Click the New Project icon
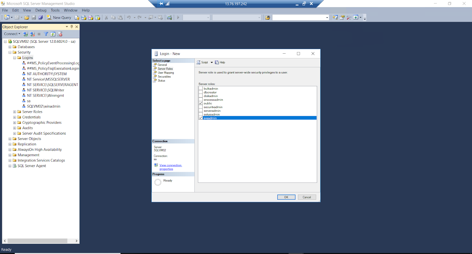Viewport: 472px width, 254px height. (6, 17)
